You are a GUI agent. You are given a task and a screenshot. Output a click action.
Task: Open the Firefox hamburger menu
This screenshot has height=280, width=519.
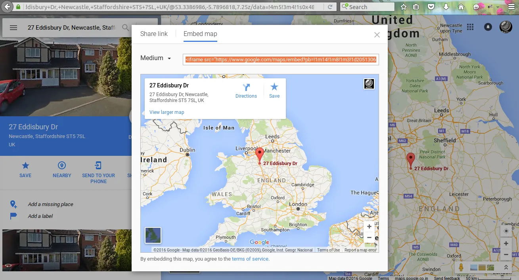click(x=512, y=7)
